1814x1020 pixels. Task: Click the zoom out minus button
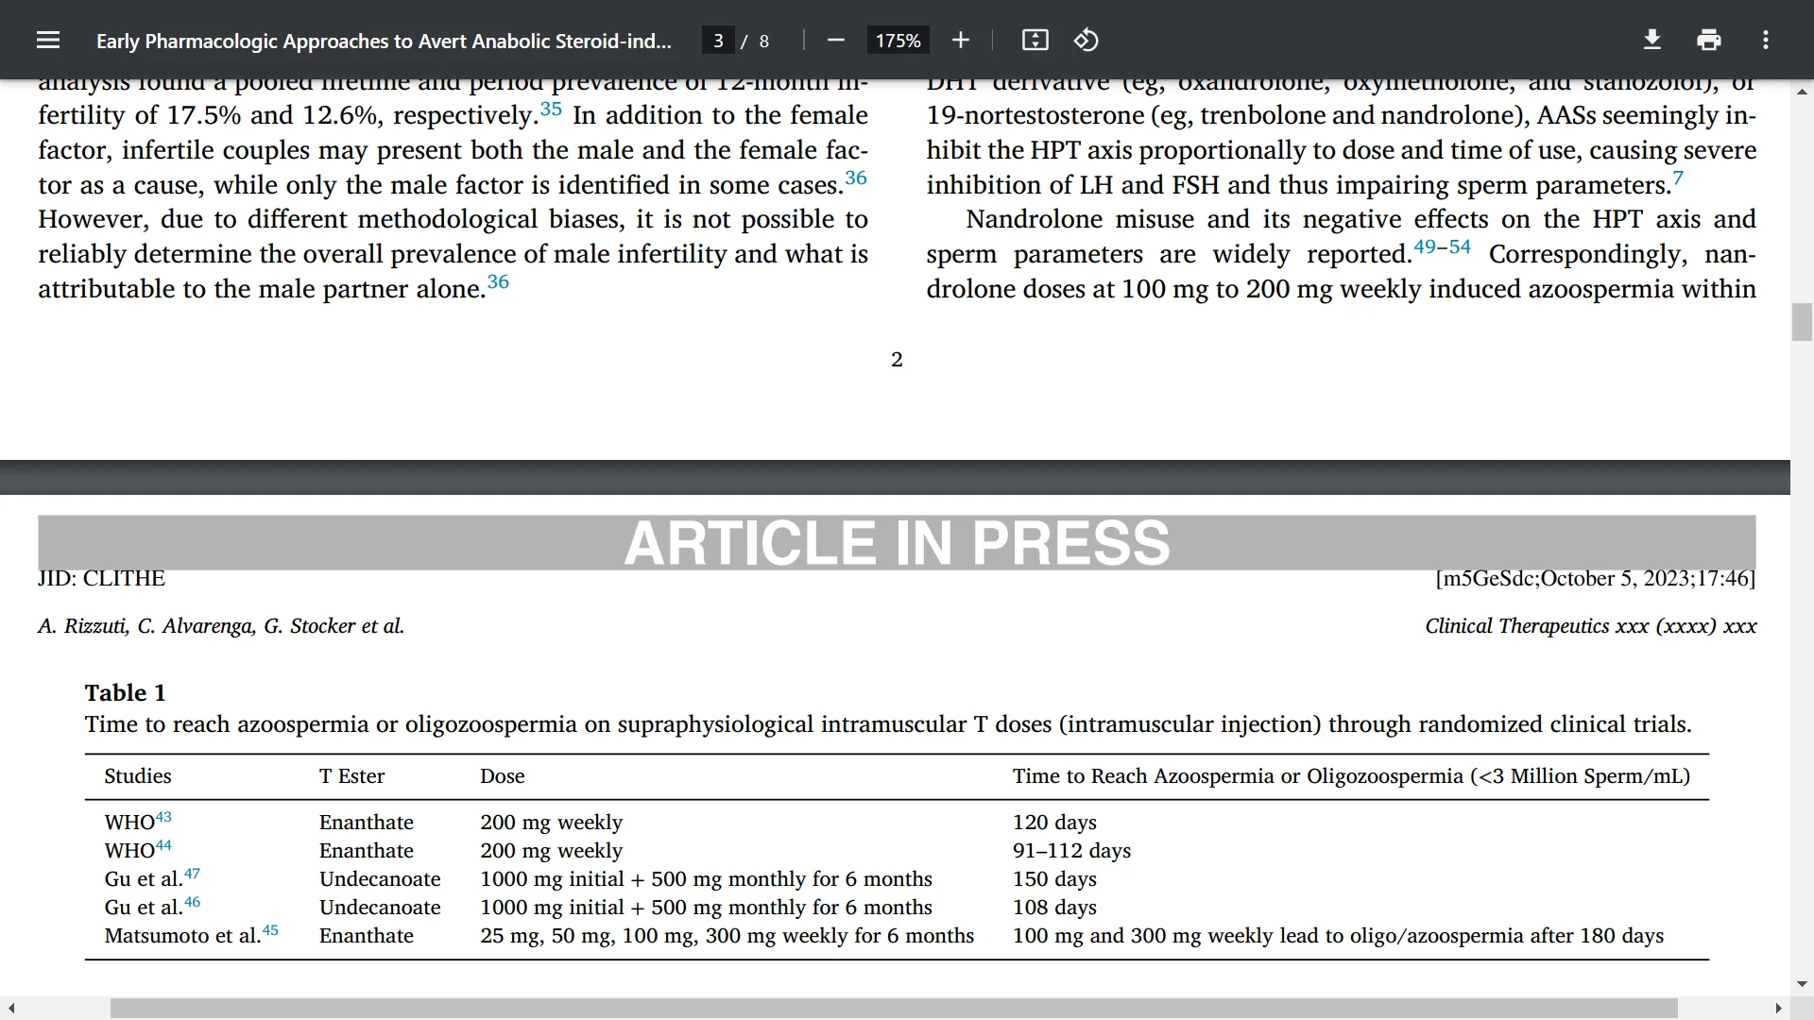835,40
